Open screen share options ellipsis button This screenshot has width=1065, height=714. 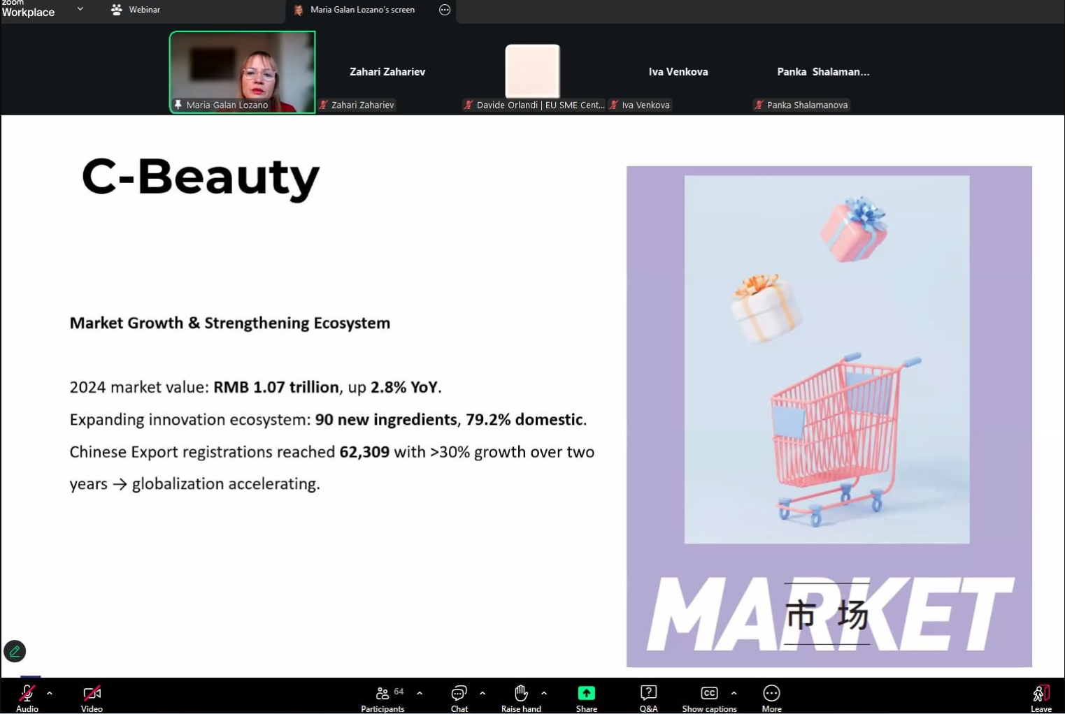[x=445, y=10]
